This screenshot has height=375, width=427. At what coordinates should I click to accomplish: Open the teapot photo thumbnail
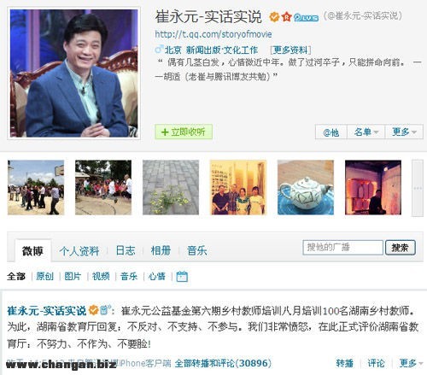coord(306,187)
